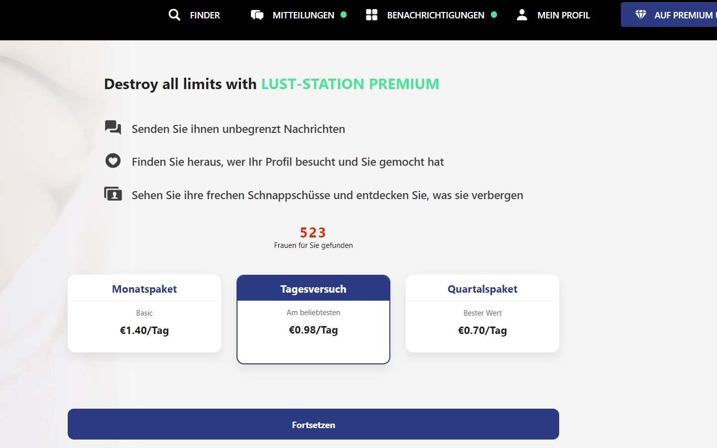Open the MITTEILUNGEN menu item

coord(303,15)
